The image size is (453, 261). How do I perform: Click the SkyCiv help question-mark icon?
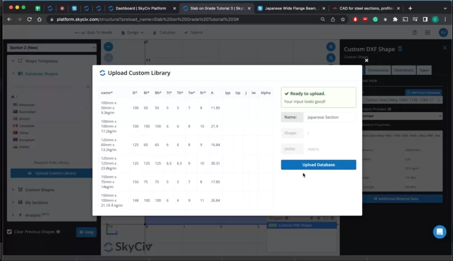coord(415,32)
